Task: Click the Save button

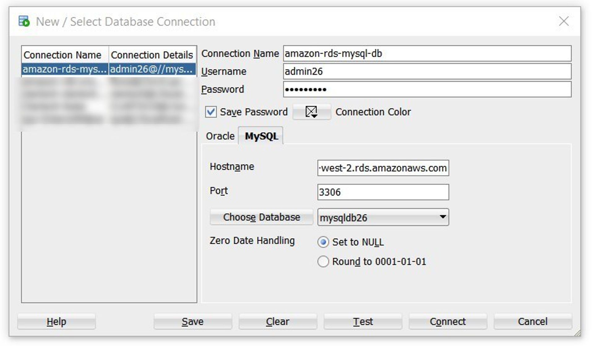Action: 192,322
